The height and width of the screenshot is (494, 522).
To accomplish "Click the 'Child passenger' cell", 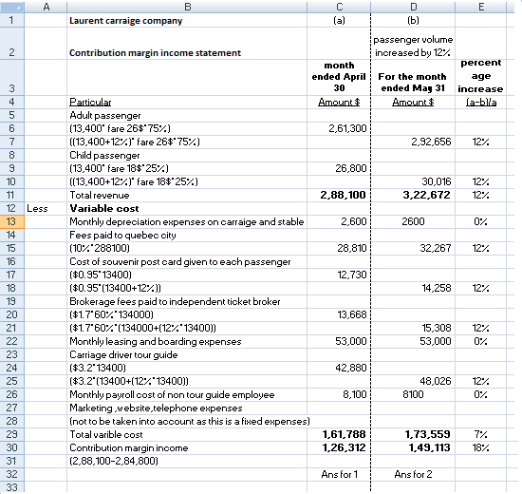I will point(187,156).
